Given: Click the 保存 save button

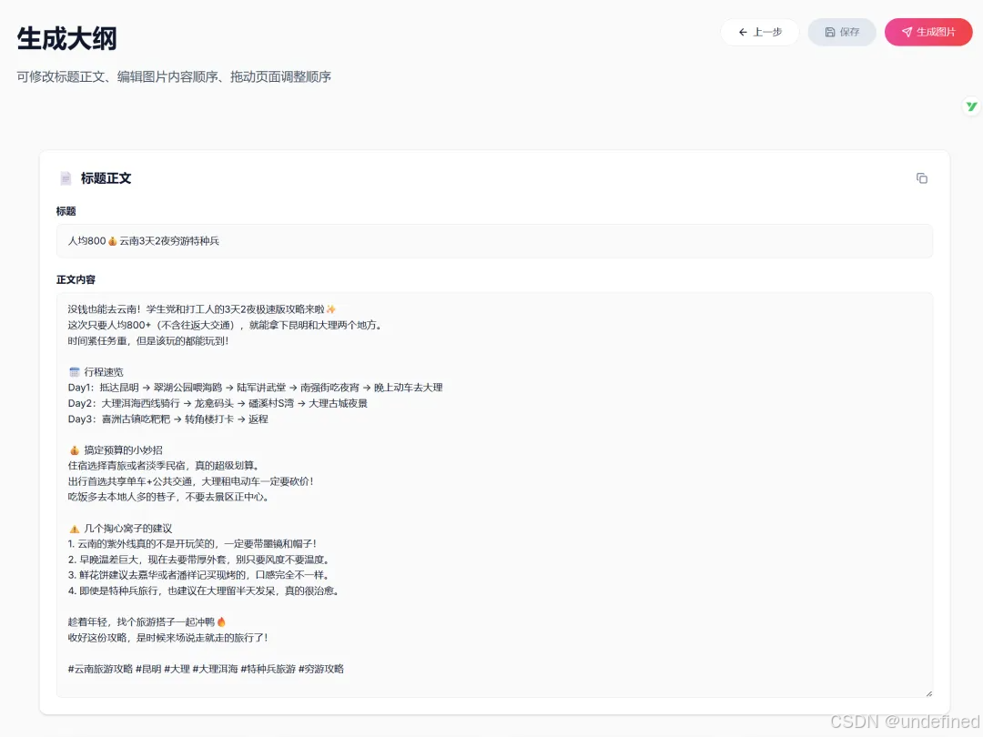Looking at the screenshot, I should point(841,32).
